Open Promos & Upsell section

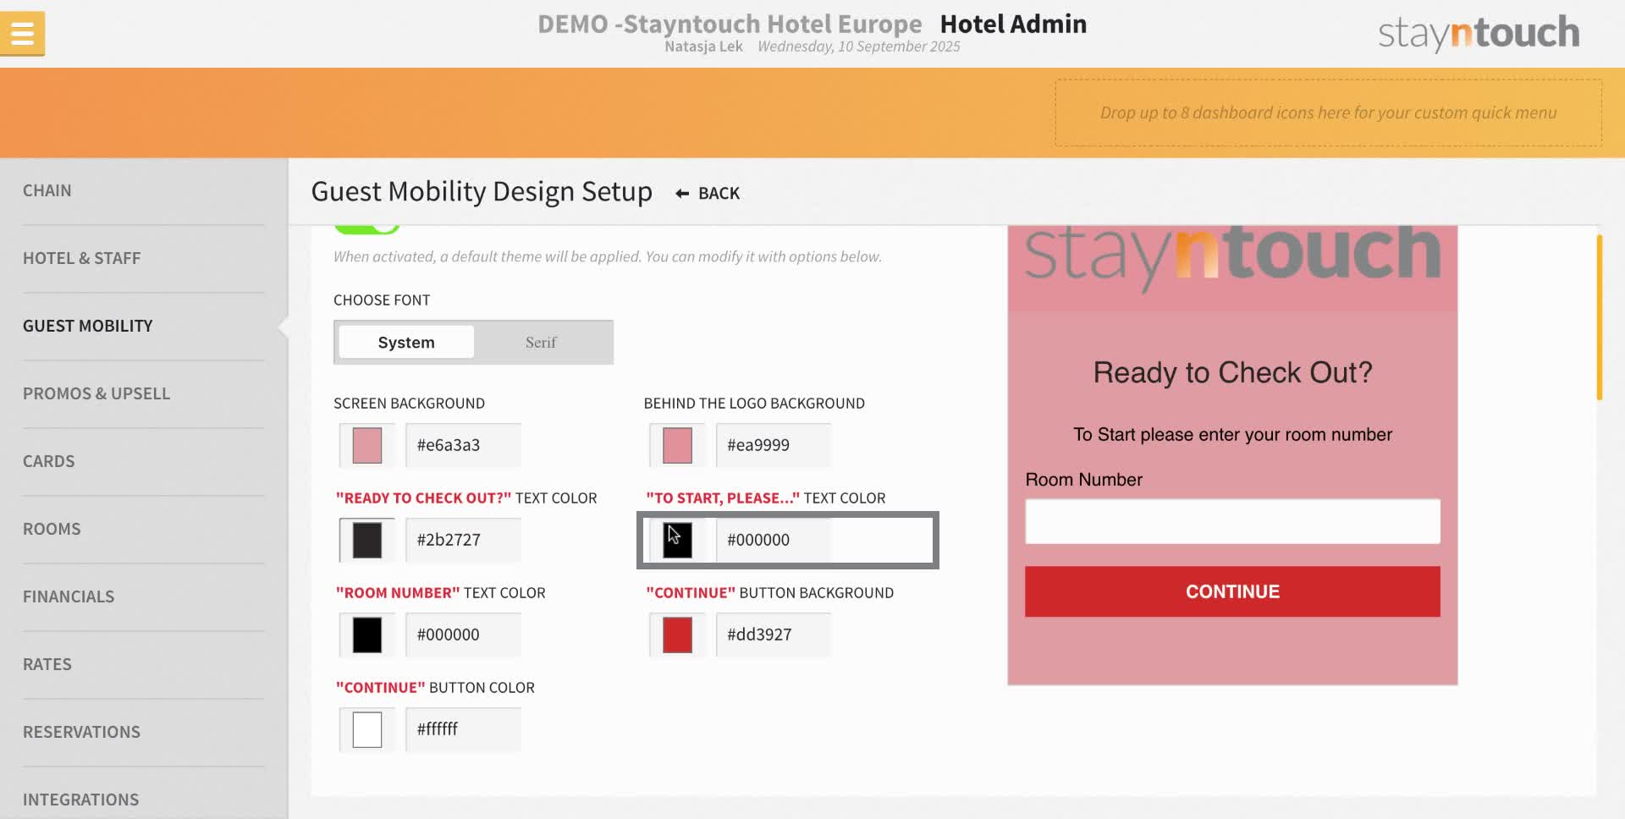(96, 393)
